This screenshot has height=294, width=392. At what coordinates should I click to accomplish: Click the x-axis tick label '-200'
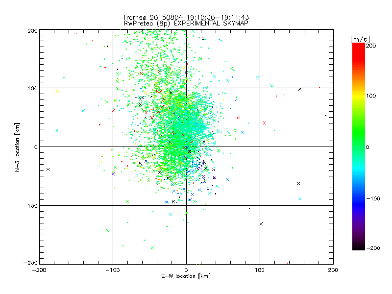pos(39,270)
